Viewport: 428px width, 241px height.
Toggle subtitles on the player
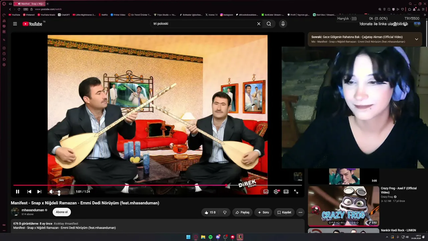266,191
